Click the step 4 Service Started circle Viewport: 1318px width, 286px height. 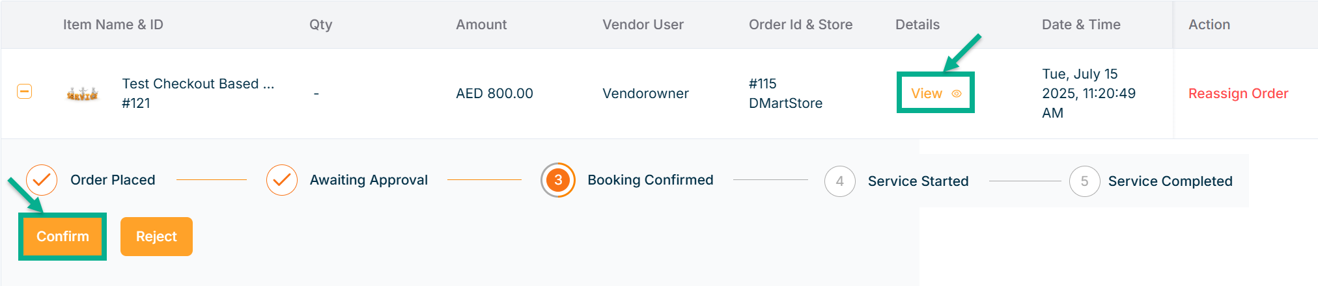point(839,181)
